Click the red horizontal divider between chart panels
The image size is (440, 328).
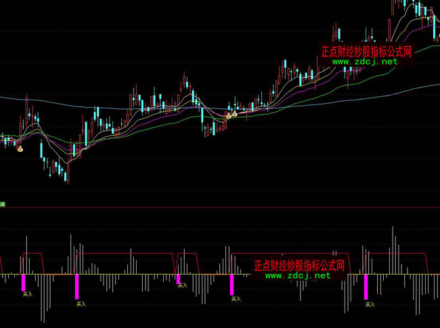[x=220, y=207]
